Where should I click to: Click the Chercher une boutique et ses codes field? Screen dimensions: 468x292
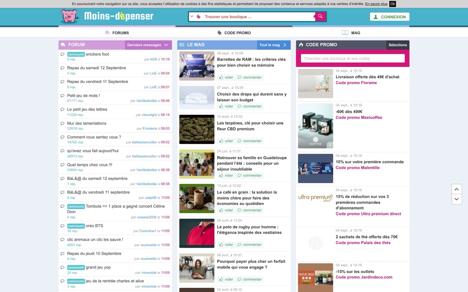click(x=353, y=58)
